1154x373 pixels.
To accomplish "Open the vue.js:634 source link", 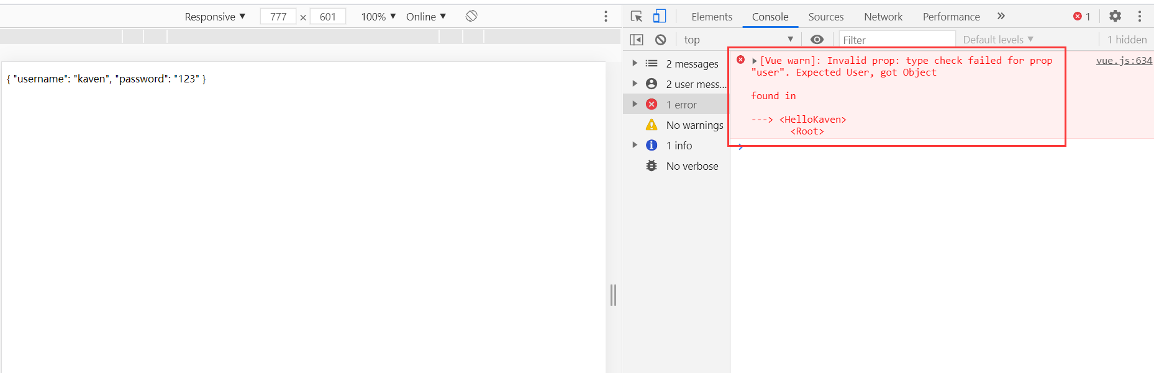I will tap(1124, 61).
